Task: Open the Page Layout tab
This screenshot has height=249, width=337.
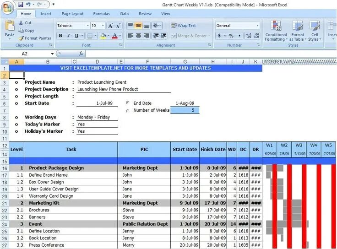Action: click(x=72, y=14)
